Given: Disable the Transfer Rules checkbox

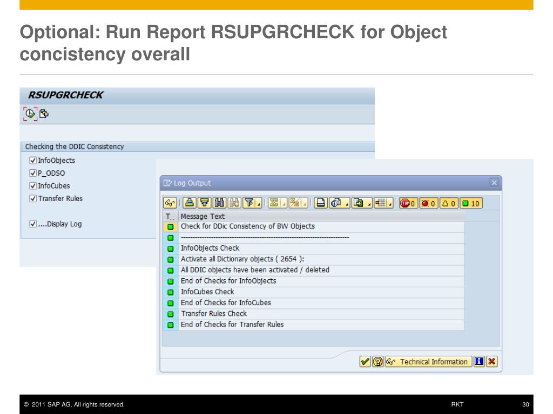Looking at the screenshot, I should [33, 198].
